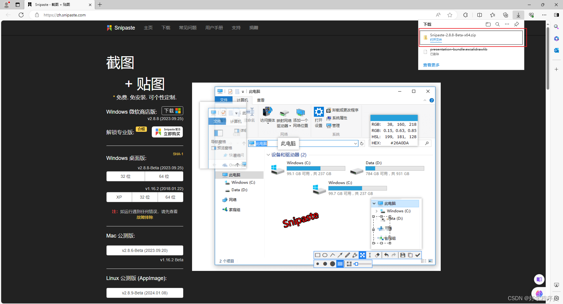Click the Read aloud icon
The image size is (563, 304).
coord(438,15)
